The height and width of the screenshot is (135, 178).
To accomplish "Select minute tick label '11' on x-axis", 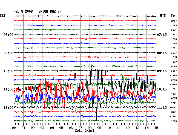I will coord(118,128).
